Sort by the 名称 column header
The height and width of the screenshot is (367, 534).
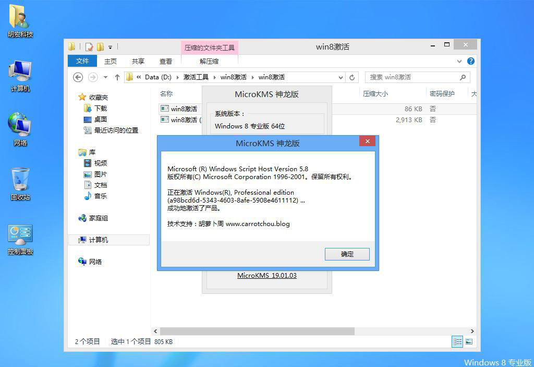click(x=166, y=94)
